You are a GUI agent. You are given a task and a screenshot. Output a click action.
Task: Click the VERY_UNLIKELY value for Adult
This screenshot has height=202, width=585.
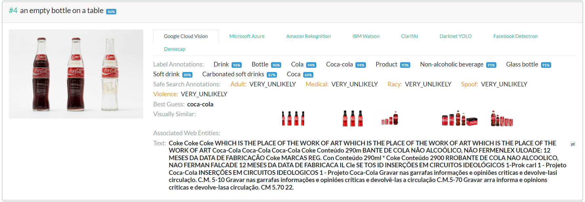click(x=273, y=84)
